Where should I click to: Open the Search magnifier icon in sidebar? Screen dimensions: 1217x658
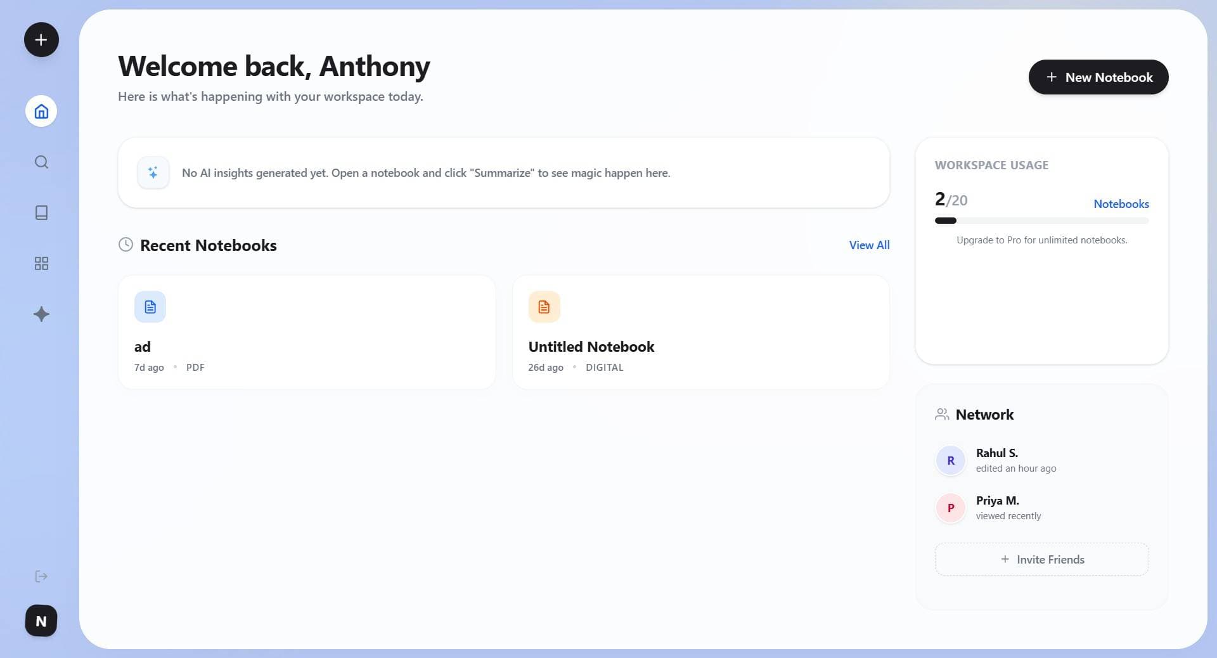coord(41,162)
